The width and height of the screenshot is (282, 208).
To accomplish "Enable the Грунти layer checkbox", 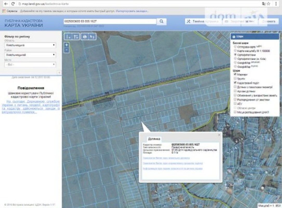I will (235, 78).
